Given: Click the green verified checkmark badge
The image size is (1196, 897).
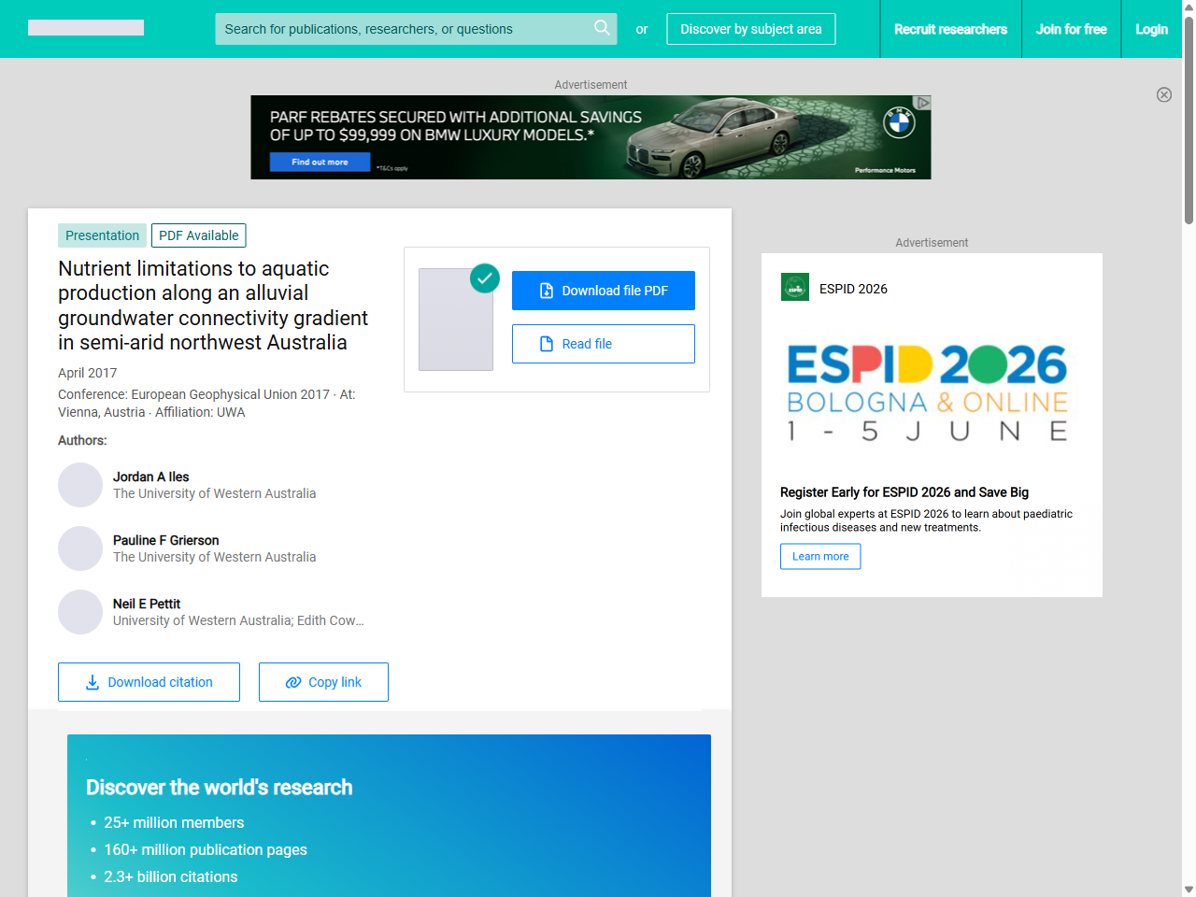Looking at the screenshot, I should tap(484, 278).
